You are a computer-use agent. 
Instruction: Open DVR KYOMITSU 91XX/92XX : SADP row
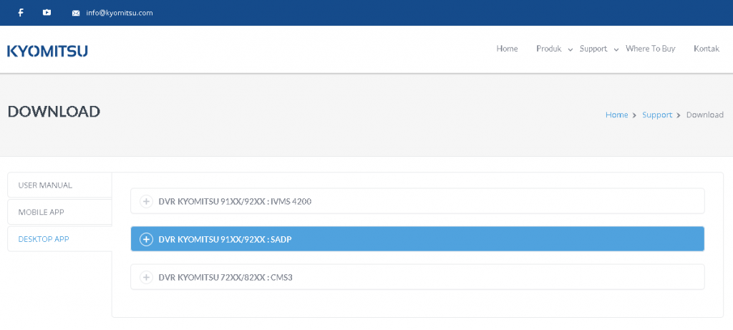point(417,239)
